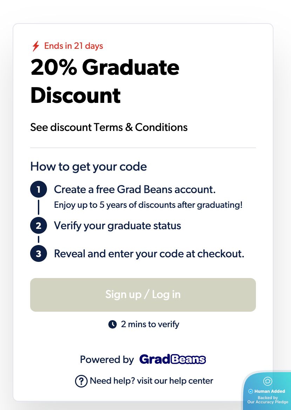Click the GradBeans logo
The width and height of the screenshot is (291, 410).
(172, 359)
